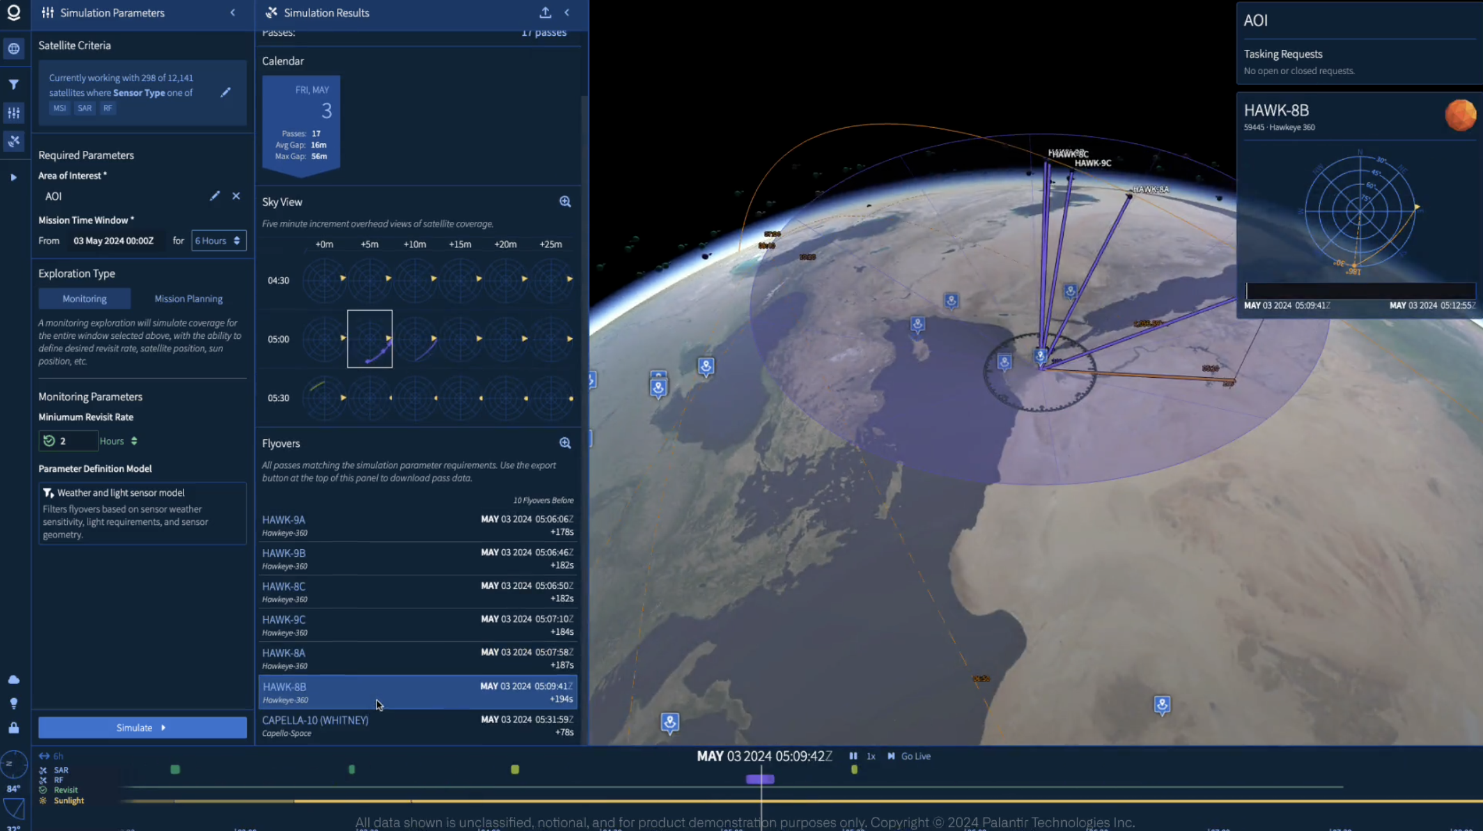Pause the timeline playback
This screenshot has width=1483, height=831.
(x=853, y=756)
